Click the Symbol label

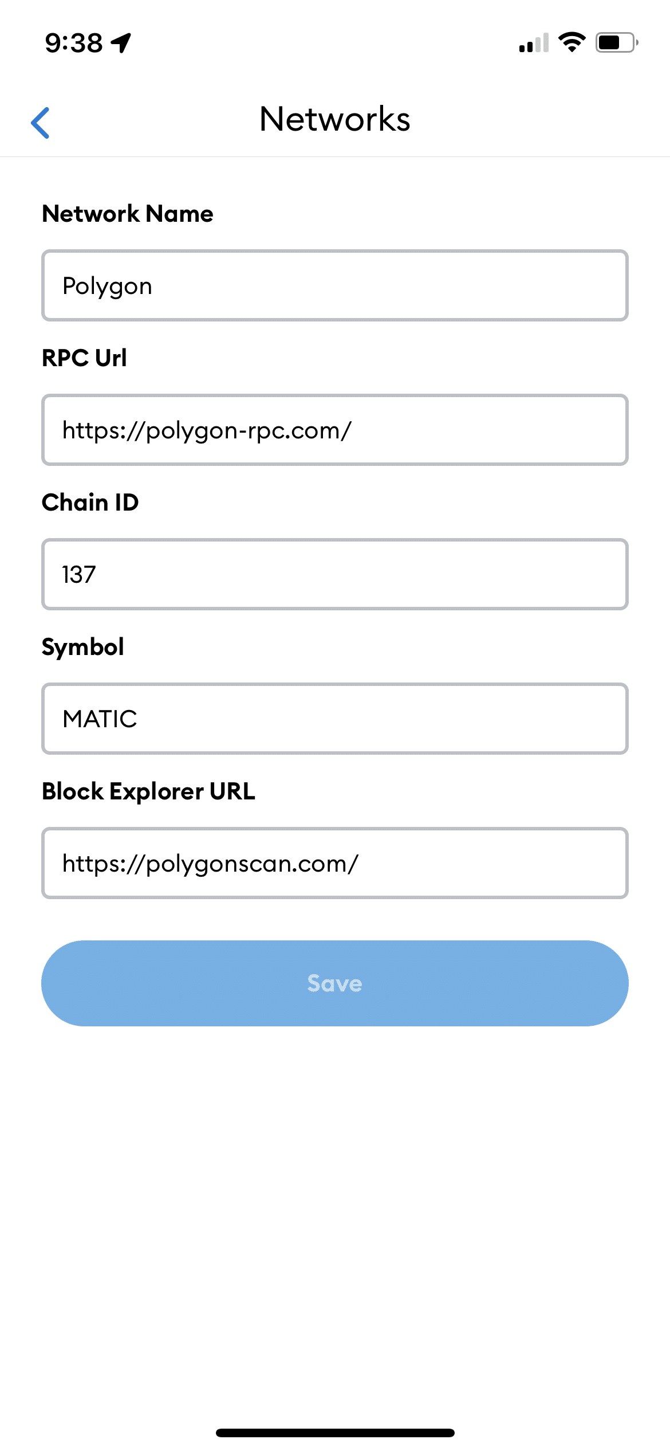(83, 647)
